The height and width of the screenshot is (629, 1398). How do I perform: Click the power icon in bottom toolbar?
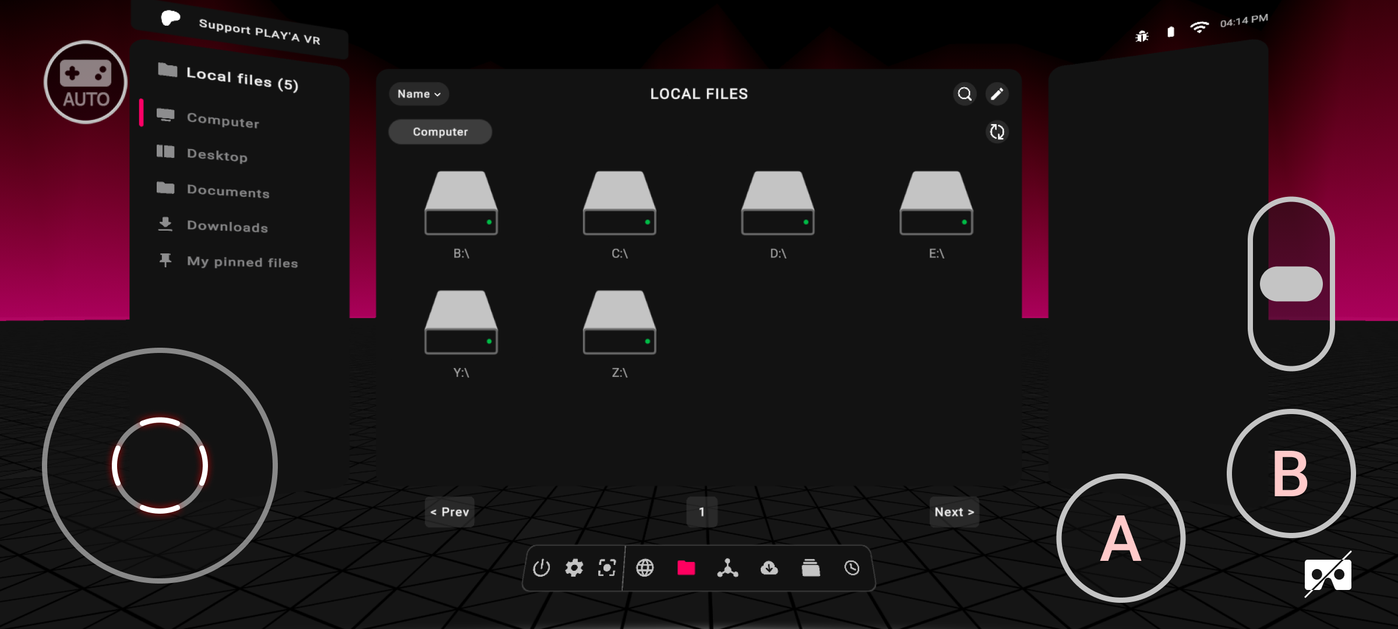(541, 568)
